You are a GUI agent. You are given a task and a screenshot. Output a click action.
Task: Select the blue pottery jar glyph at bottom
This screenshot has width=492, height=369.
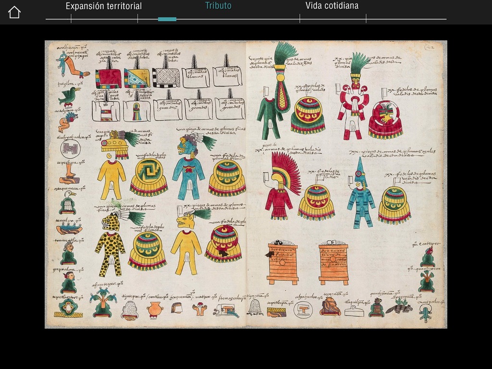tap(155, 309)
